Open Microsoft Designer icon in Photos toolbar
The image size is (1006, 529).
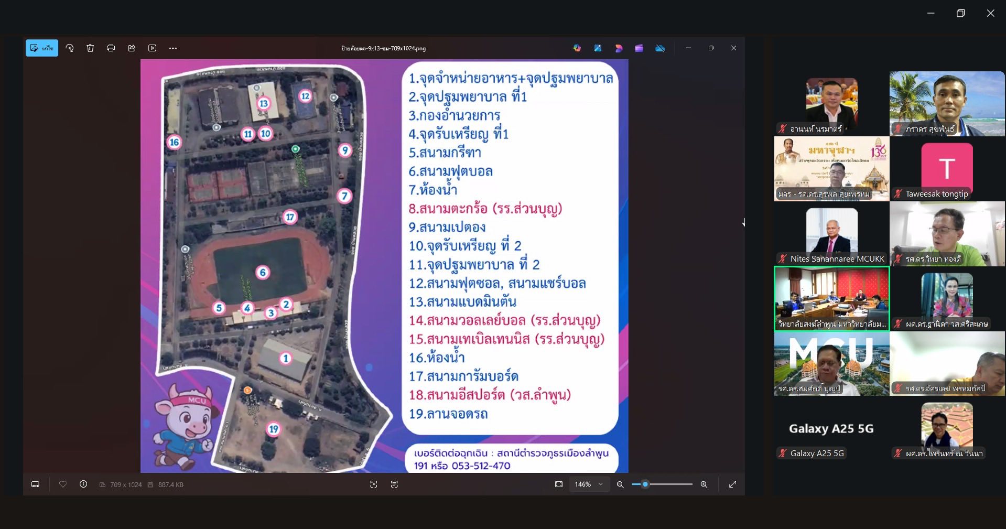pyautogui.click(x=619, y=48)
